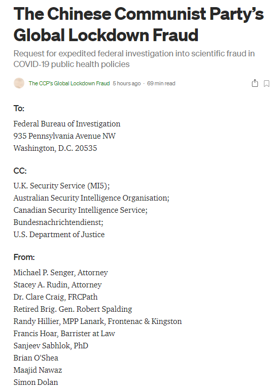
Task: Open The CCP's Global Lockdown Fraud author link
Action: pyautogui.click(x=69, y=83)
